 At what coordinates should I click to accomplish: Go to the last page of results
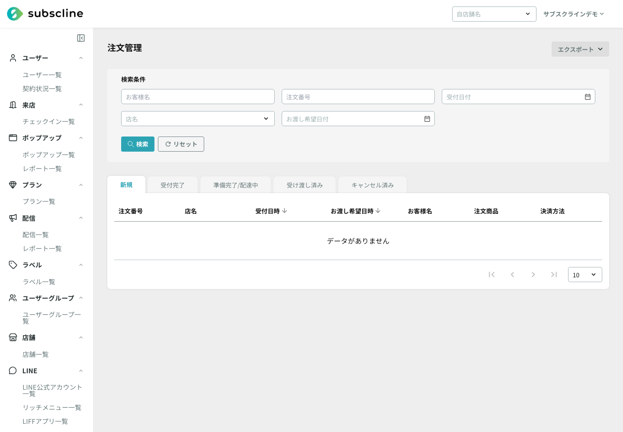click(x=554, y=274)
